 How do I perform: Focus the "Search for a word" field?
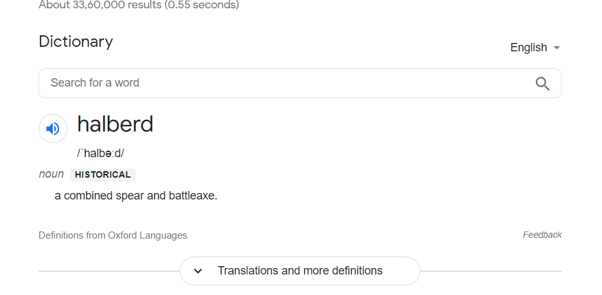tap(282, 83)
